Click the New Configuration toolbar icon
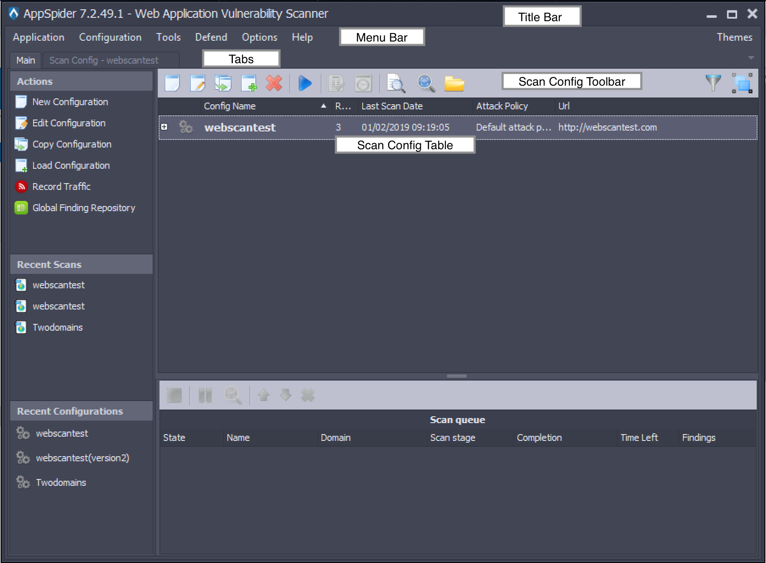This screenshot has width=766, height=563. pyautogui.click(x=172, y=83)
